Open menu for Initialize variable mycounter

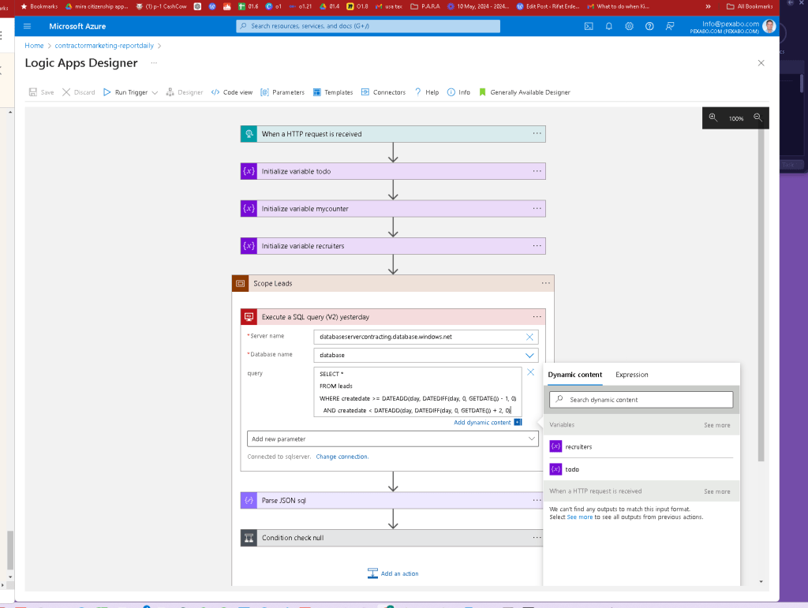coord(537,208)
